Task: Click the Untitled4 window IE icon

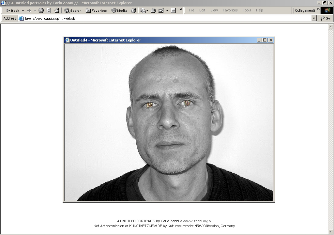Action: [x=67, y=40]
